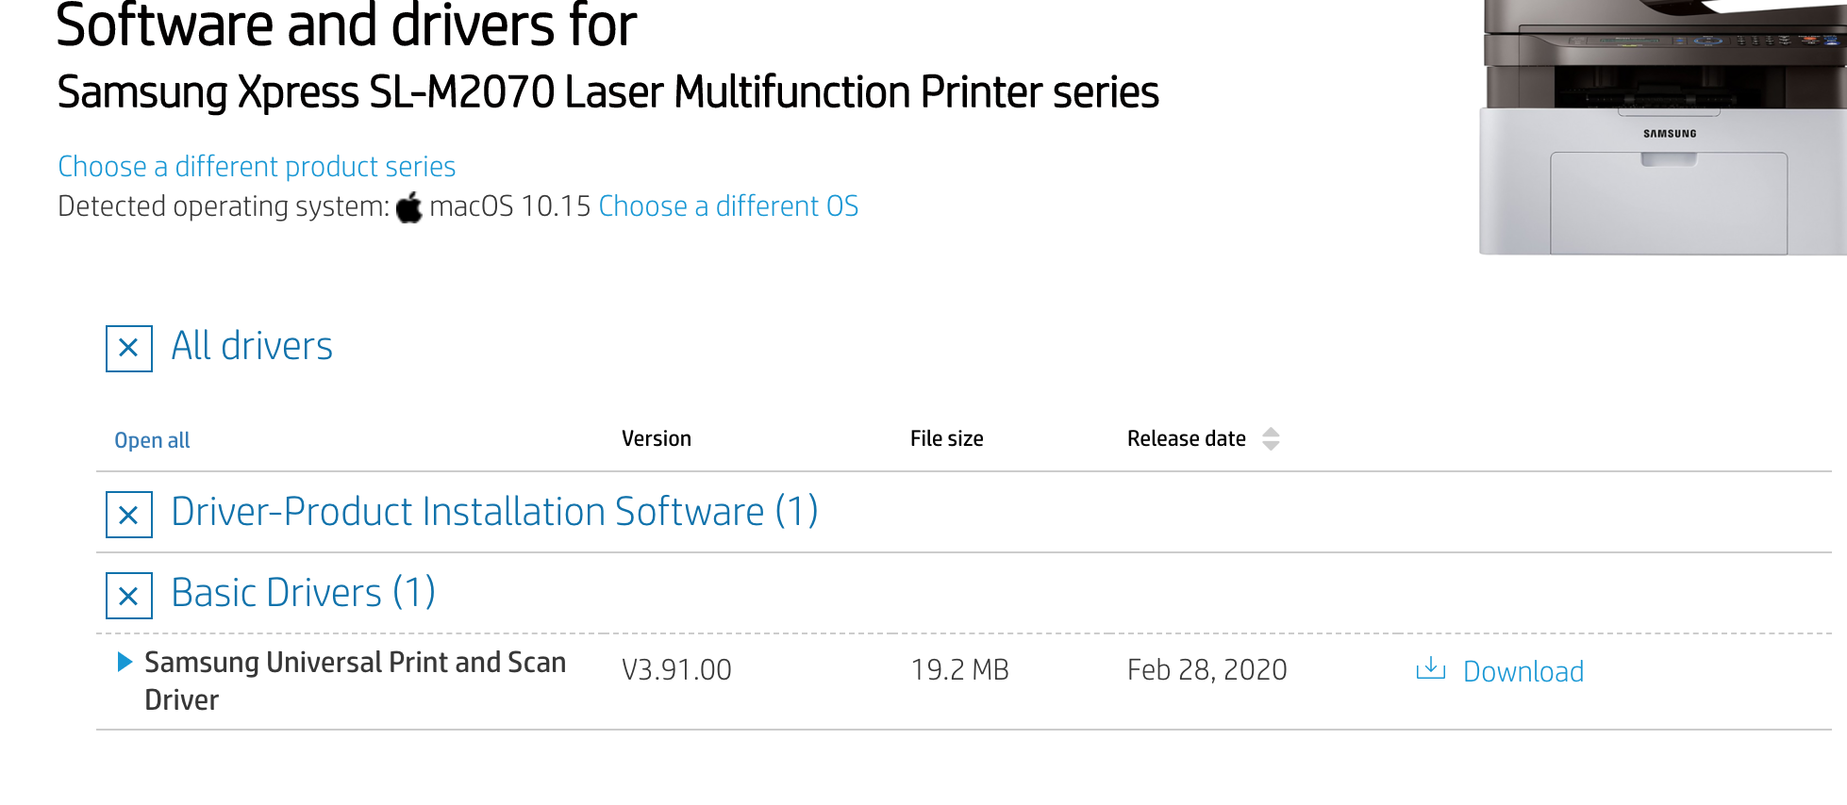Toggle the All drivers heading
Viewport: 1847px width, 805px height.
[x=252, y=346]
